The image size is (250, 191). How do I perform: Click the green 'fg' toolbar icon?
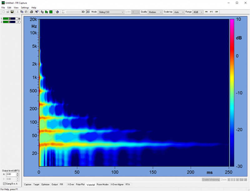[46, 12]
